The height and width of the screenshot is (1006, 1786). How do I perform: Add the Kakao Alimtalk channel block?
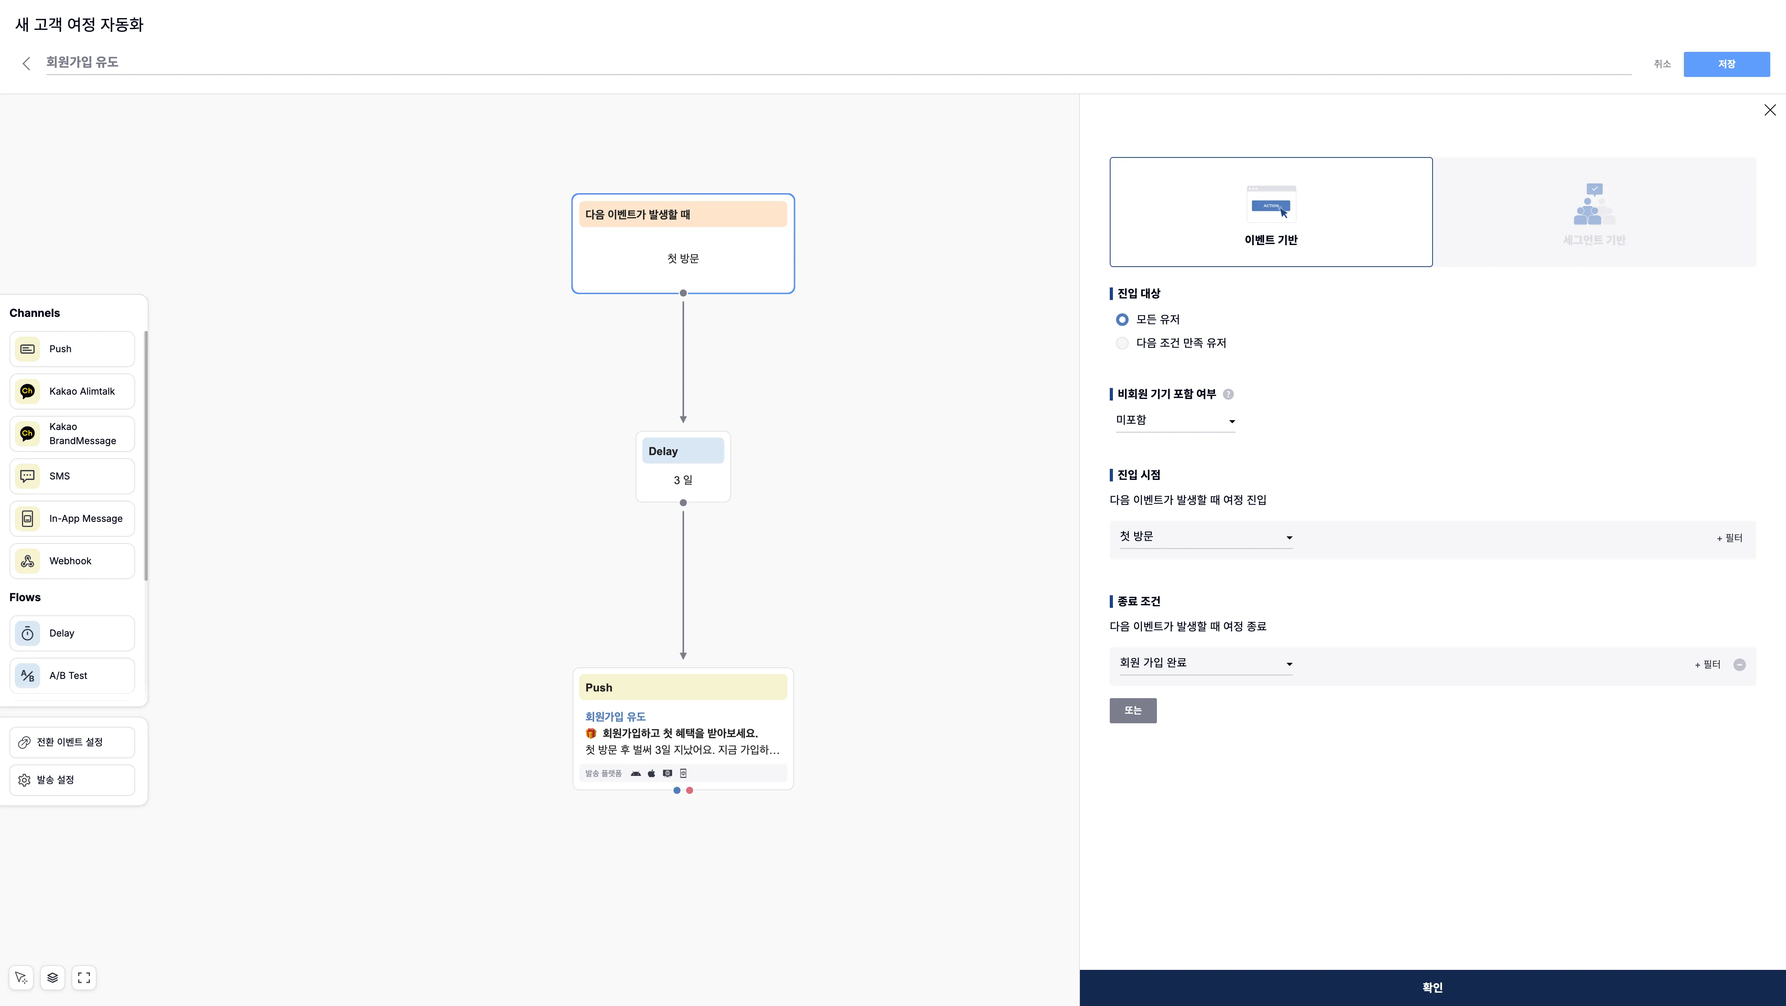point(72,391)
